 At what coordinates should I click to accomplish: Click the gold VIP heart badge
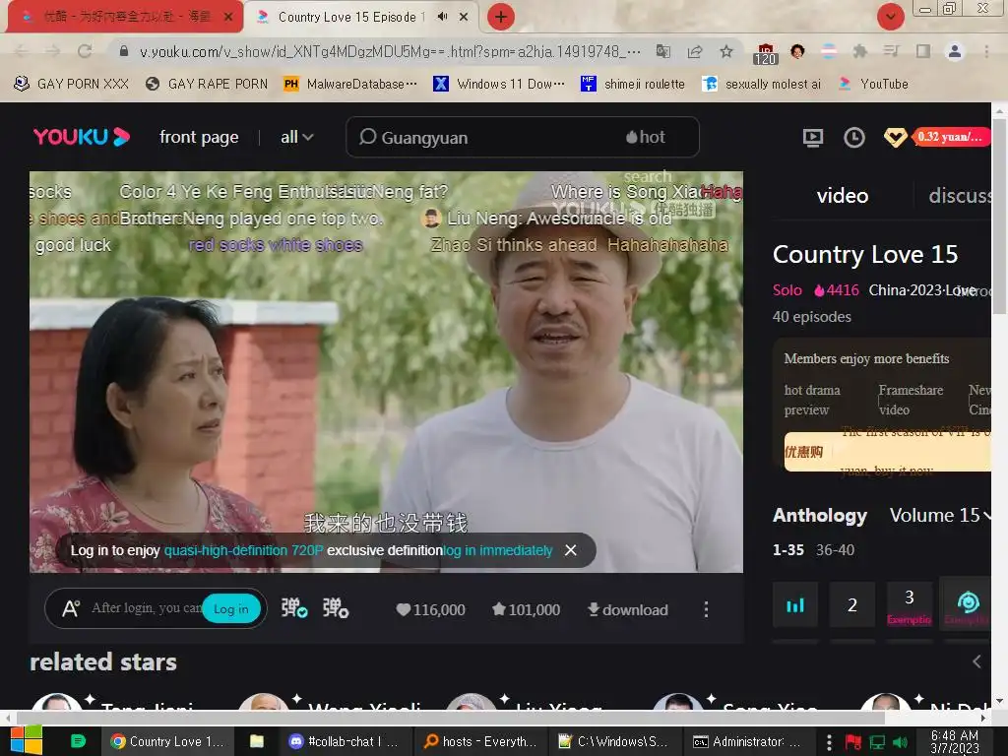click(x=895, y=137)
